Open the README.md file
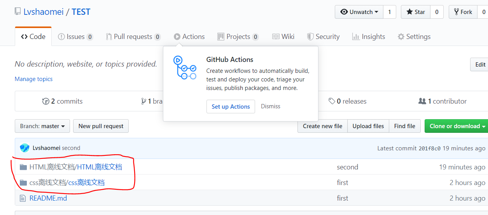 (x=48, y=198)
